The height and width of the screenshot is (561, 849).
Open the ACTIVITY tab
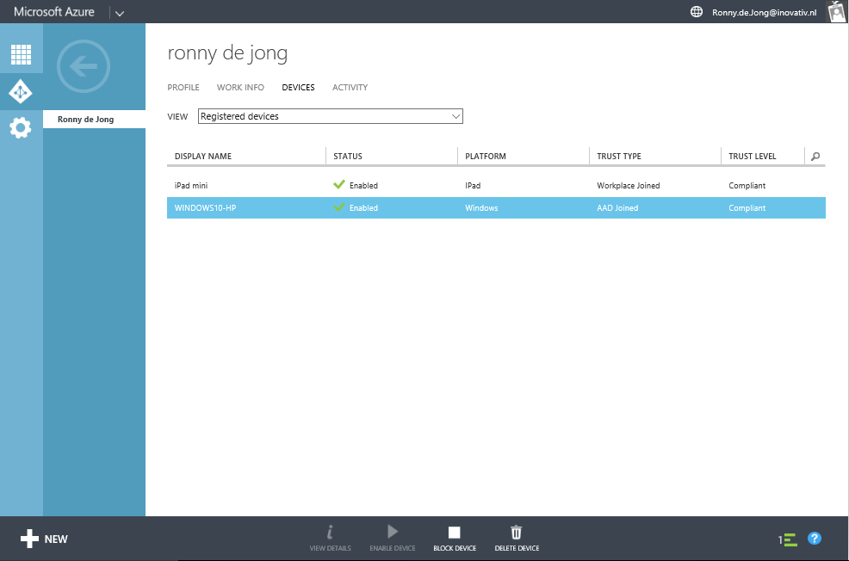pyautogui.click(x=350, y=87)
